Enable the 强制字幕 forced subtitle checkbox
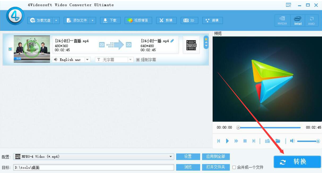This screenshot has height=173, width=322. [138, 60]
